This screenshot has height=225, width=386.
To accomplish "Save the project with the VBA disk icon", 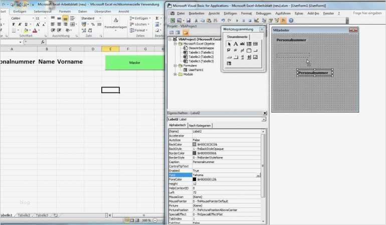I will click(x=188, y=20).
